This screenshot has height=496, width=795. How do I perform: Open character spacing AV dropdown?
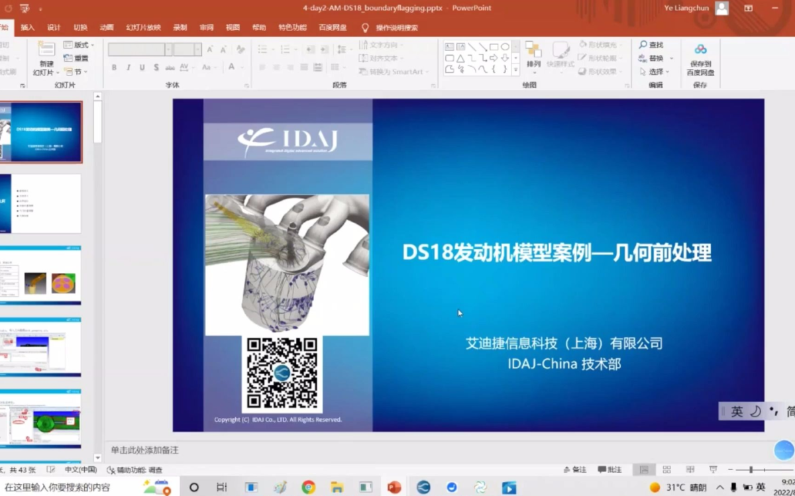tap(186, 68)
